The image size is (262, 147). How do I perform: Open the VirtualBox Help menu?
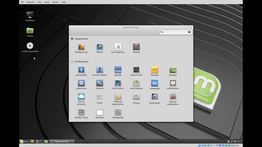coord(64,2)
